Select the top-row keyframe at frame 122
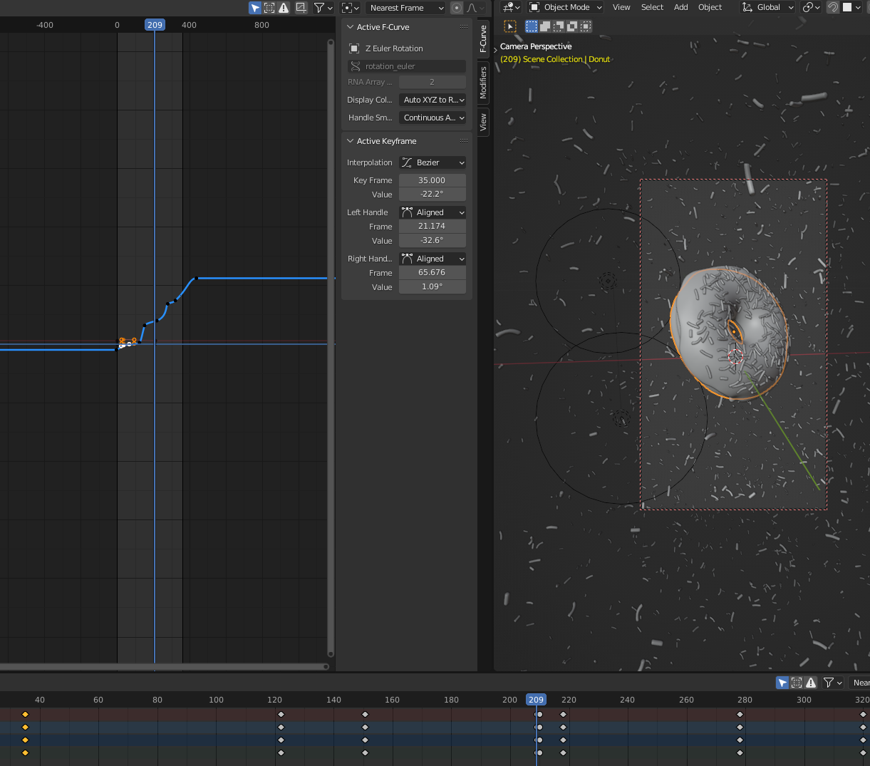The height and width of the screenshot is (766, 870). 281,714
